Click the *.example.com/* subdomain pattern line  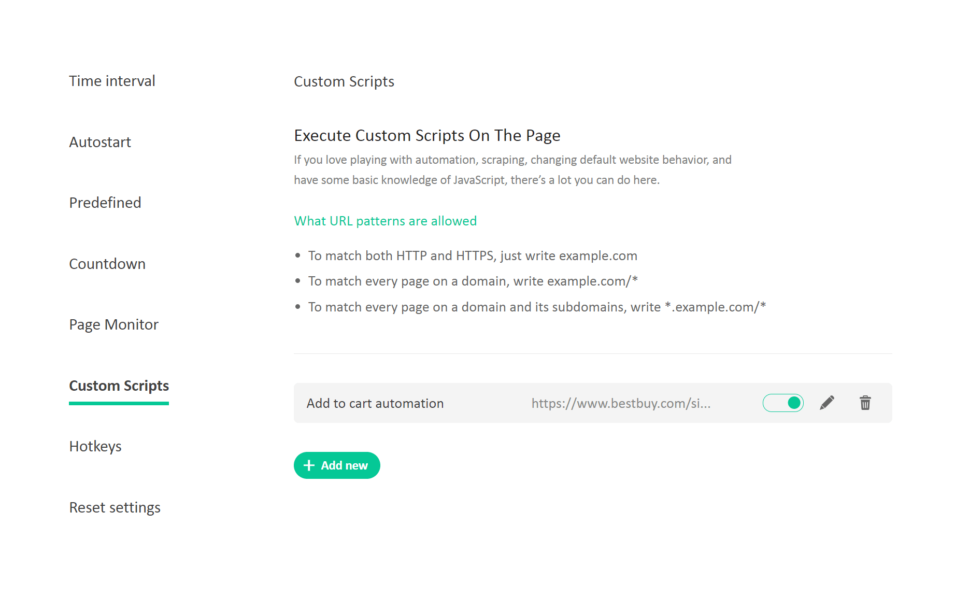pos(537,307)
